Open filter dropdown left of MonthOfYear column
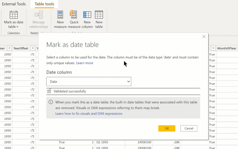This screenshot has width=238, height=149. [x=213, y=48]
